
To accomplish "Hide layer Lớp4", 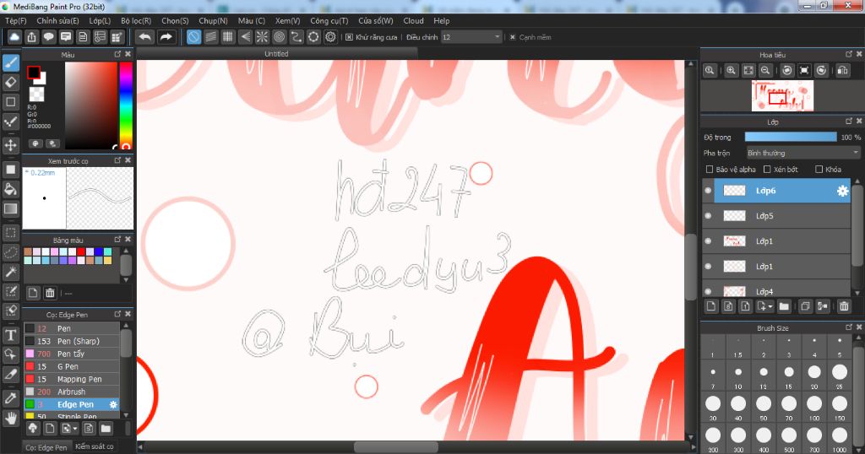I will pos(709,290).
